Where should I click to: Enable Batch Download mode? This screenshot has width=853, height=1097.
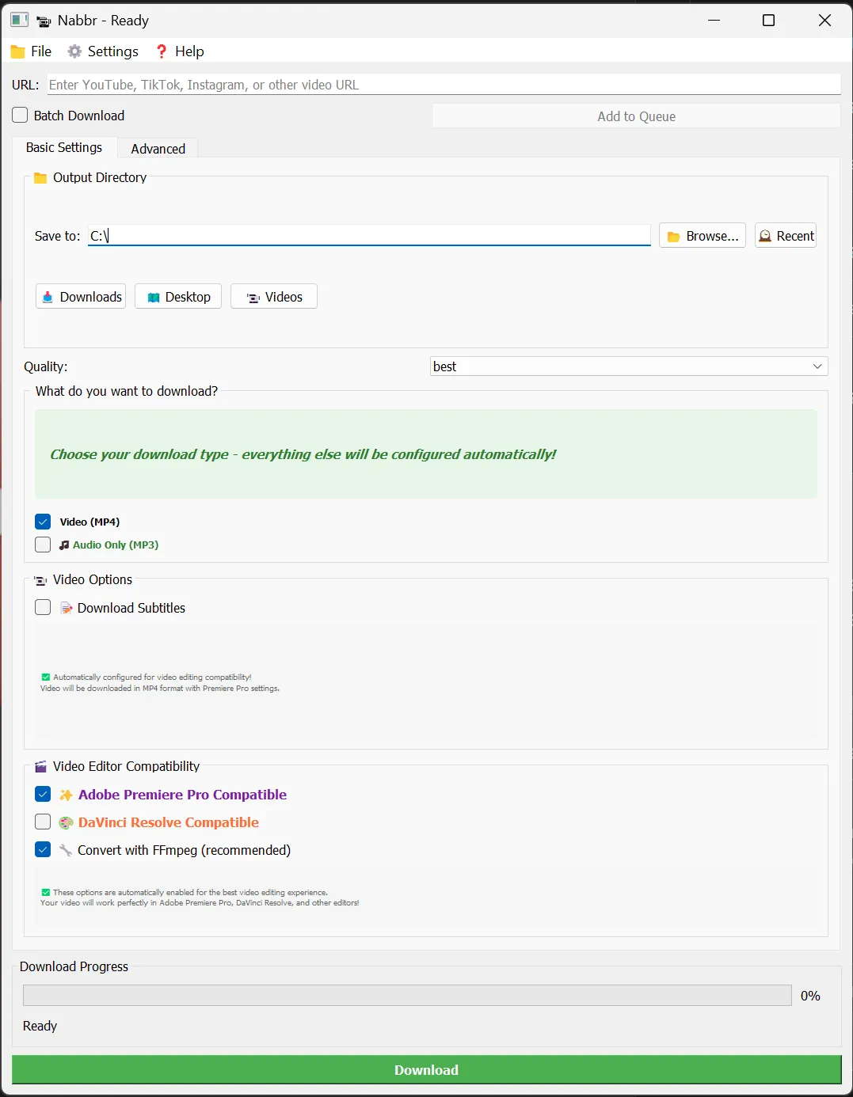point(19,115)
